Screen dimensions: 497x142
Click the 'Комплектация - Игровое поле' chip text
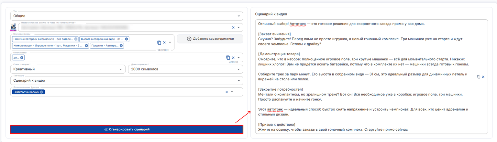tap(48, 46)
